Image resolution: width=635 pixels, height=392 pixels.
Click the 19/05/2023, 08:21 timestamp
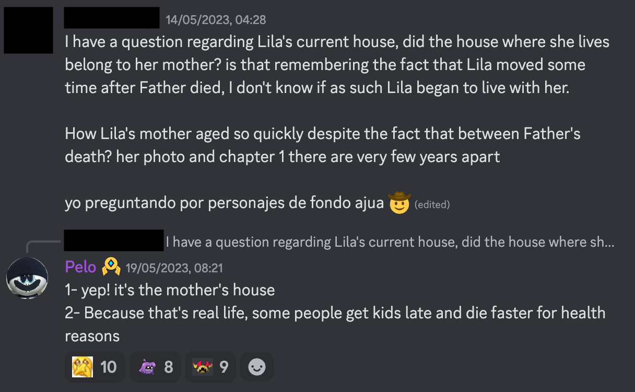174,268
